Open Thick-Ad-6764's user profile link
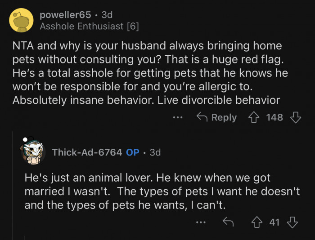Screen dimensions: 315x240 (x=87, y=152)
